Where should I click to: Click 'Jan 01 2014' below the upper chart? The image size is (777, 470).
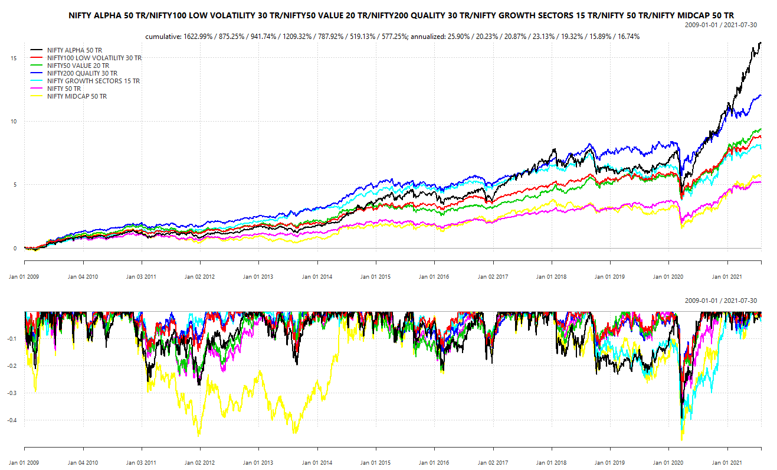pos(317,276)
